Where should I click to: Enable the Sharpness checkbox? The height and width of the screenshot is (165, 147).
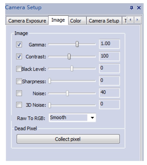19,81
